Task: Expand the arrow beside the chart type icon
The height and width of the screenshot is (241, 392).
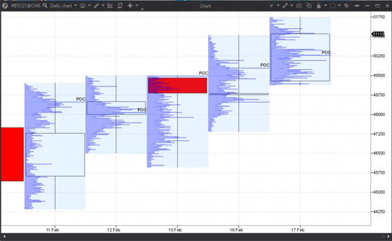Action: tap(89, 6)
